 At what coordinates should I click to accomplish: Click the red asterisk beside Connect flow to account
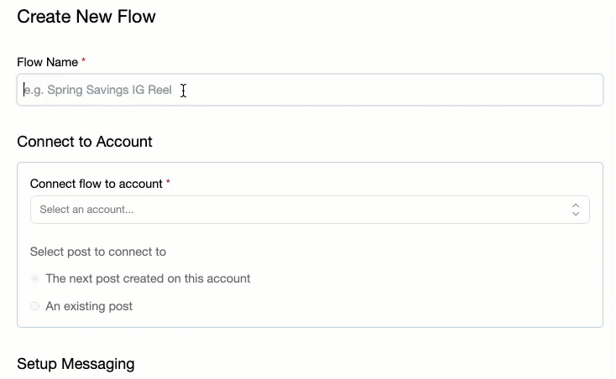coord(168,182)
